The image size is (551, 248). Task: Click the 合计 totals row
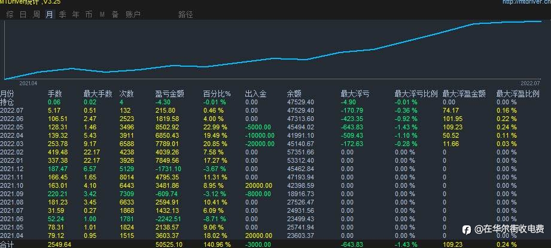point(275,244)
